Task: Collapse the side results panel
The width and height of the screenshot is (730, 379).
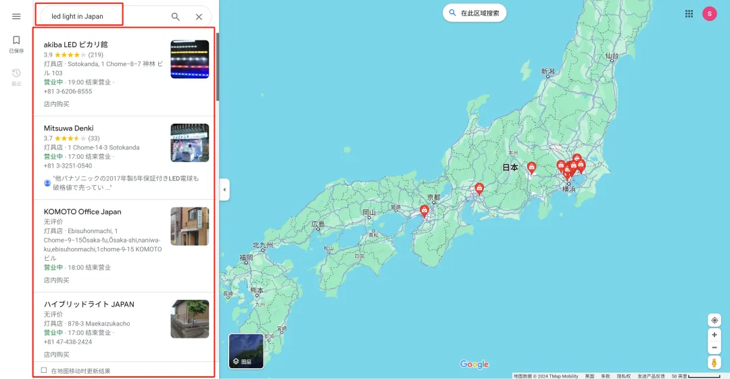Action: pyautogui.click(x=224, y=190)
